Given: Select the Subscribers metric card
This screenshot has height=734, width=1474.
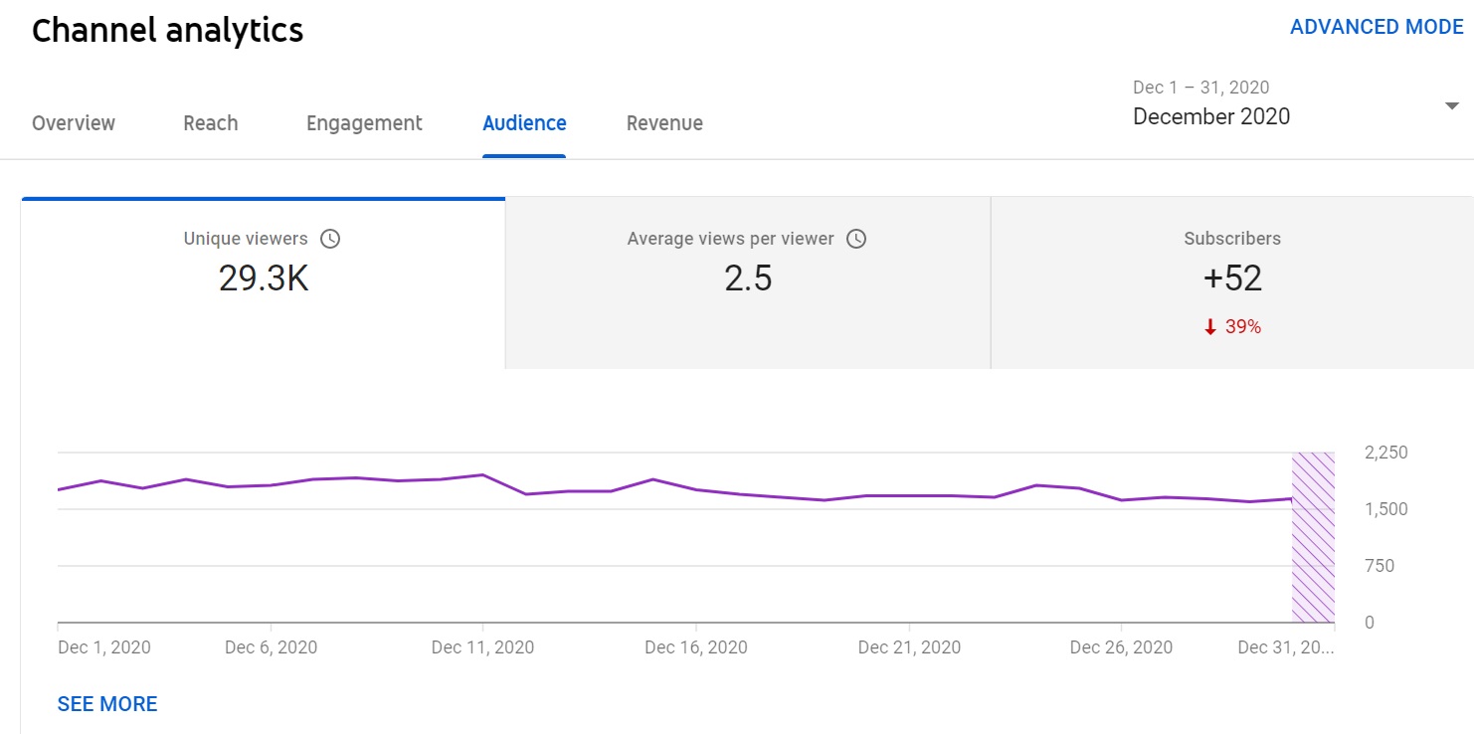Looking at the screenshot, I should [x=1232, y=283].
